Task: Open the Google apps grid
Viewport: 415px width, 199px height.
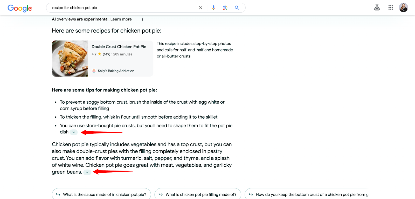Action: pyautogui.click(x=391, y=7)
